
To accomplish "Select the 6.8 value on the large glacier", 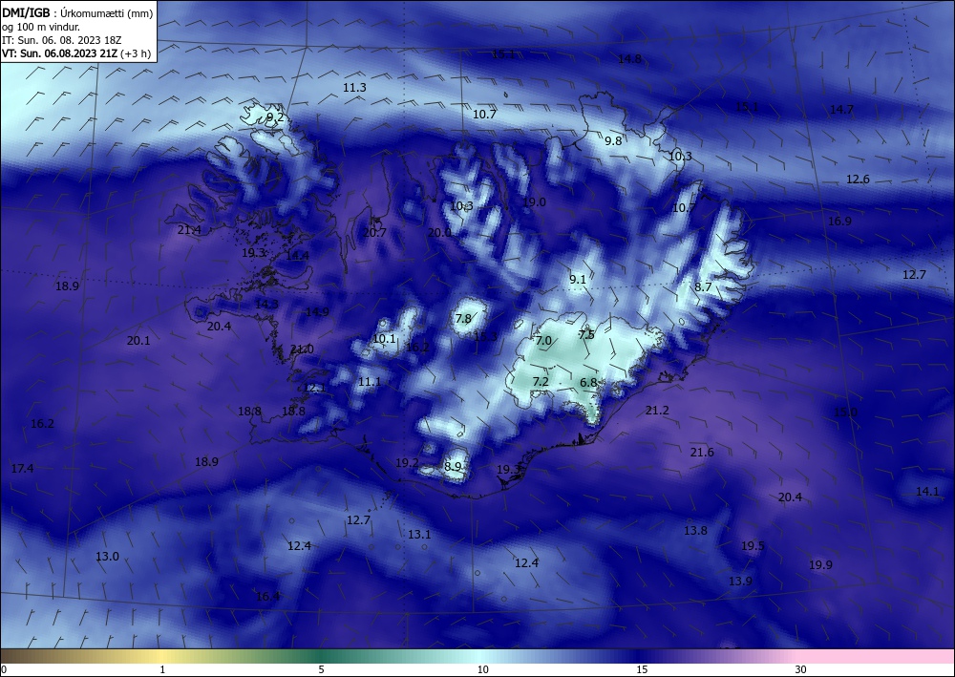I will pyautogui.click(x=589, y=382).
